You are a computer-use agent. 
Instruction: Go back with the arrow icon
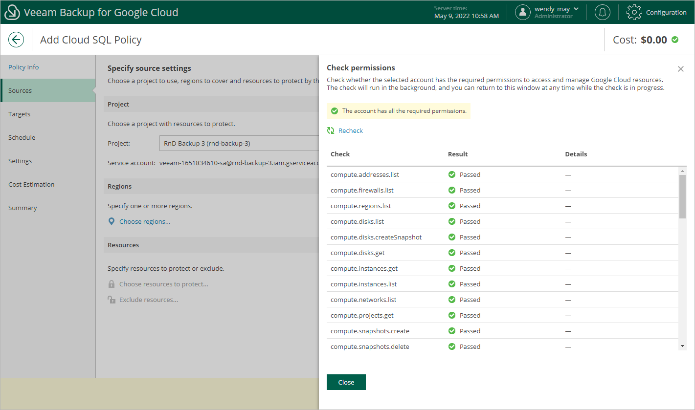click(x=16, y=40)
